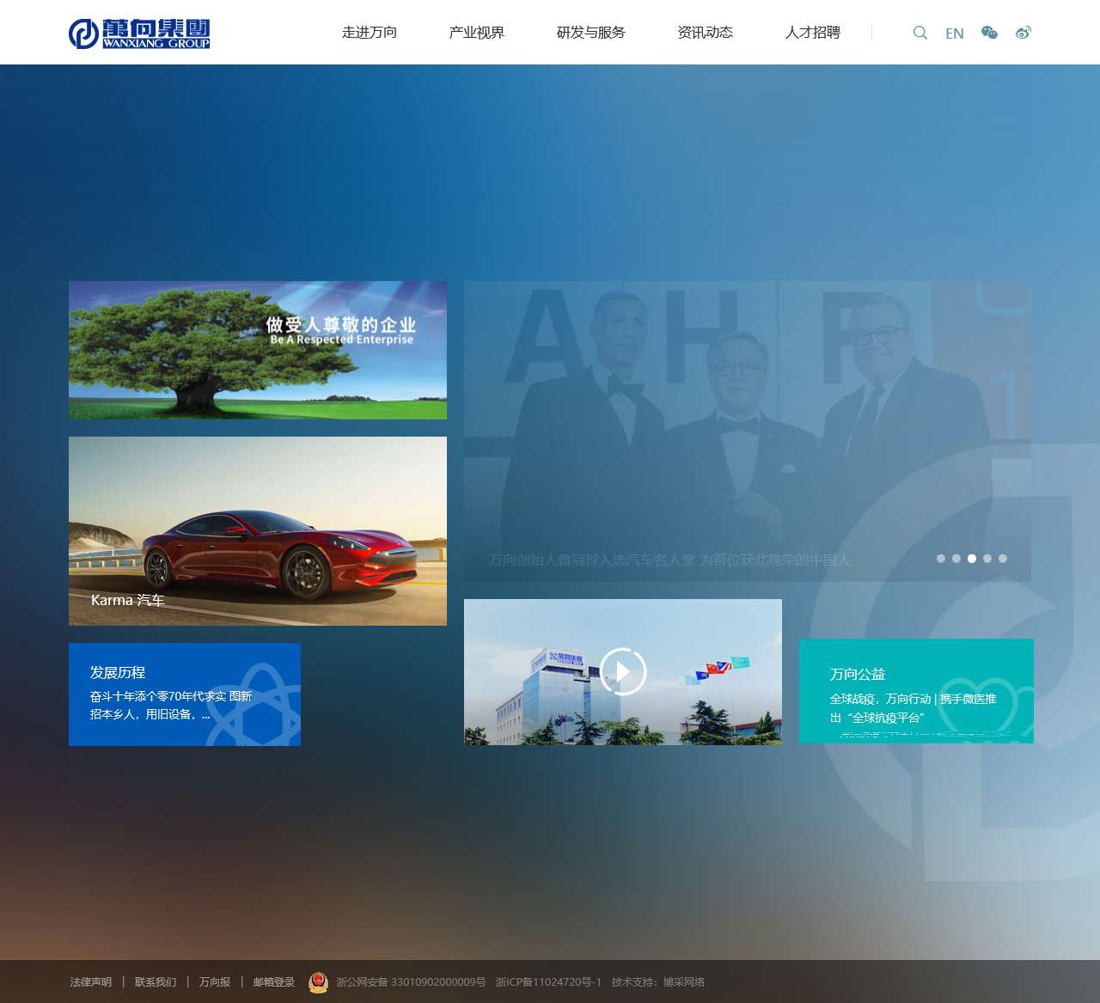
Task: Click the Wanxiang Group logo
Action: click(x=139, y=34)
